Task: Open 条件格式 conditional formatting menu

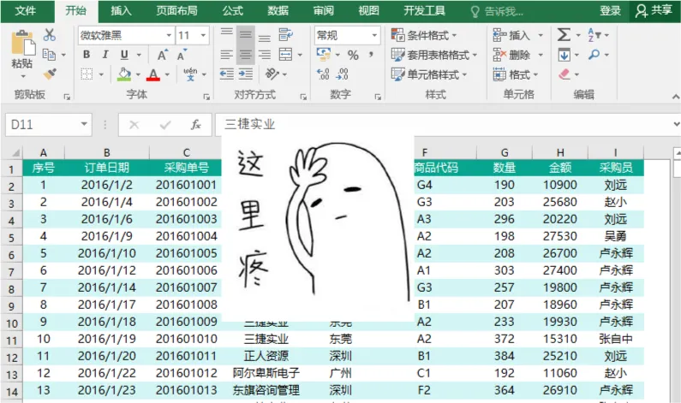Action: (x=423, y=35)
